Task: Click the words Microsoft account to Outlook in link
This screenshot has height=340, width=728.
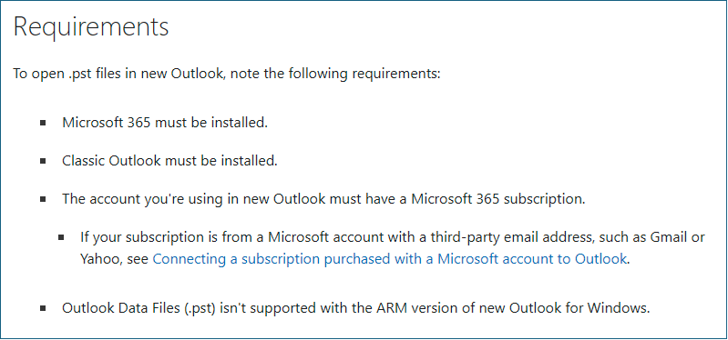Action: (x=532, y=258)
